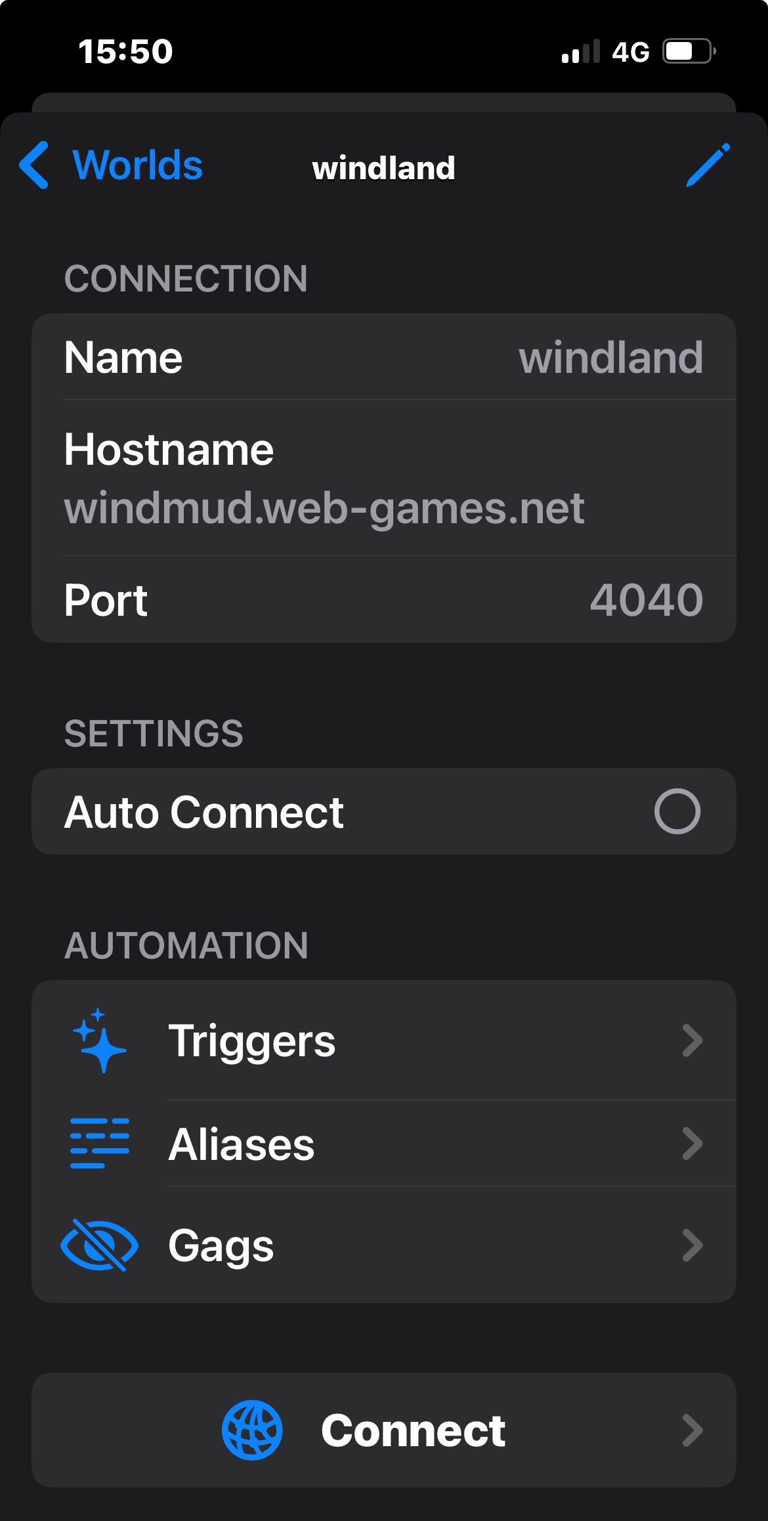Tap the Triggers sparkles icon
The height and width of the screenshot is (1521, 768).
[99, 1040]
